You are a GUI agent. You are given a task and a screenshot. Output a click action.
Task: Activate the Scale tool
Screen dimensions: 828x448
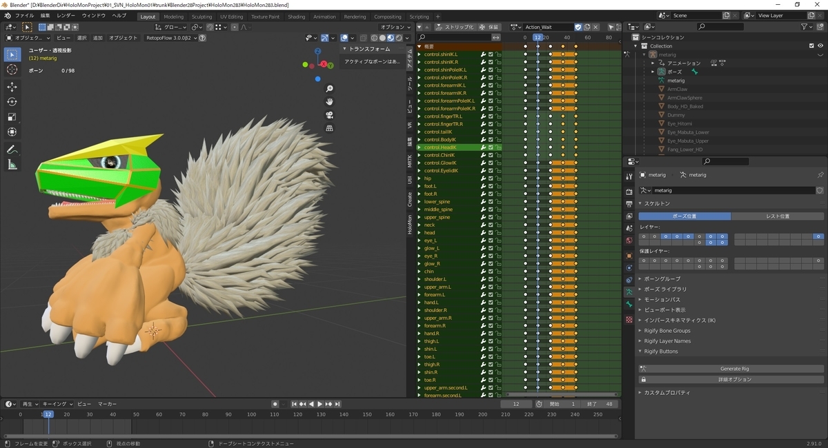[12, 117]
